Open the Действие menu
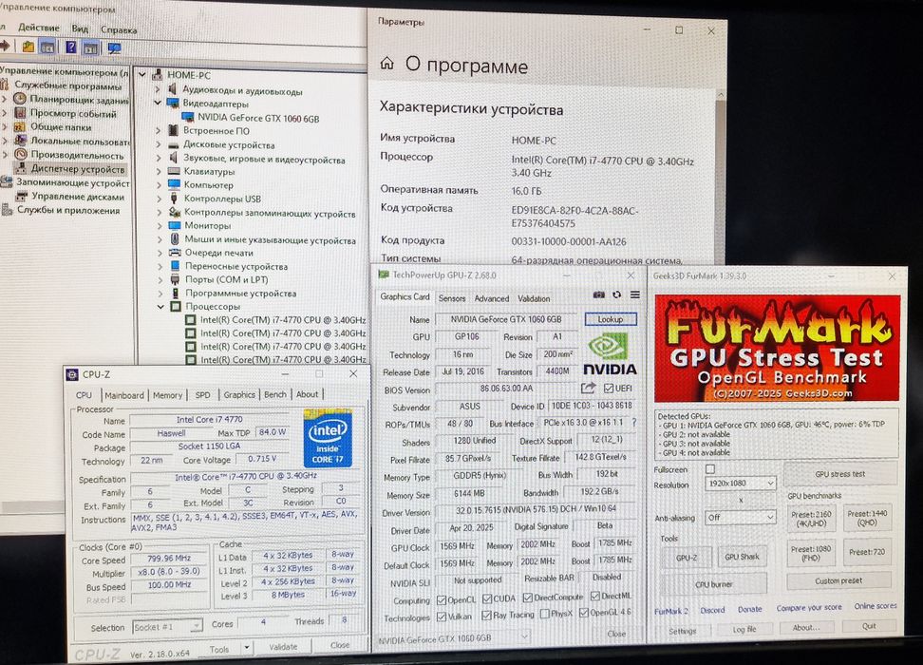Image resolution: width=923 pixels, height=665 pixels. (39, 28)
